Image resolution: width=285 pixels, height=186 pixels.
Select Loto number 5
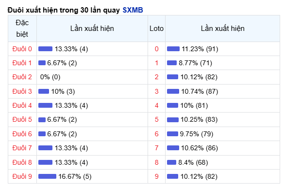pos(156,119)
